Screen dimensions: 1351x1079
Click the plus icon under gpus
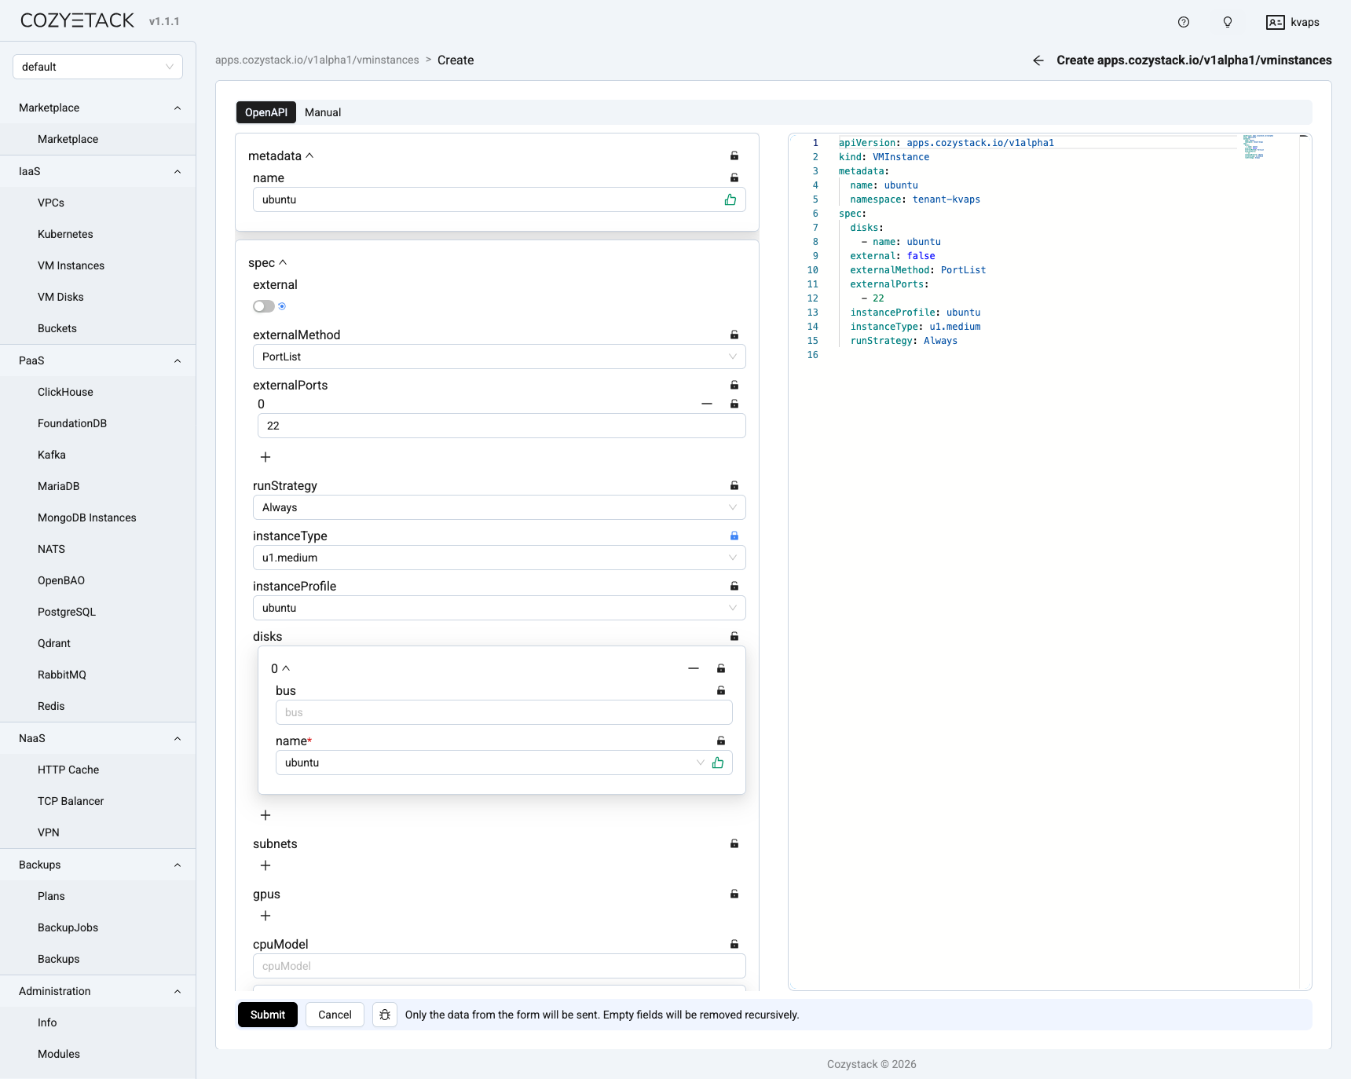pyautogui.click(x=265, y=916)
